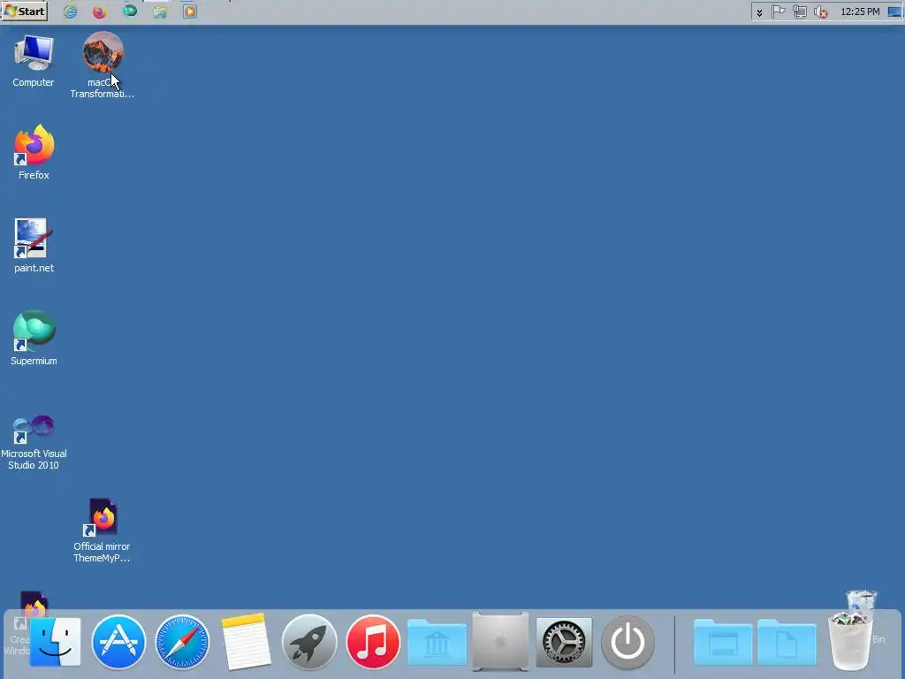Open the window-marked folder in dock

723,642
